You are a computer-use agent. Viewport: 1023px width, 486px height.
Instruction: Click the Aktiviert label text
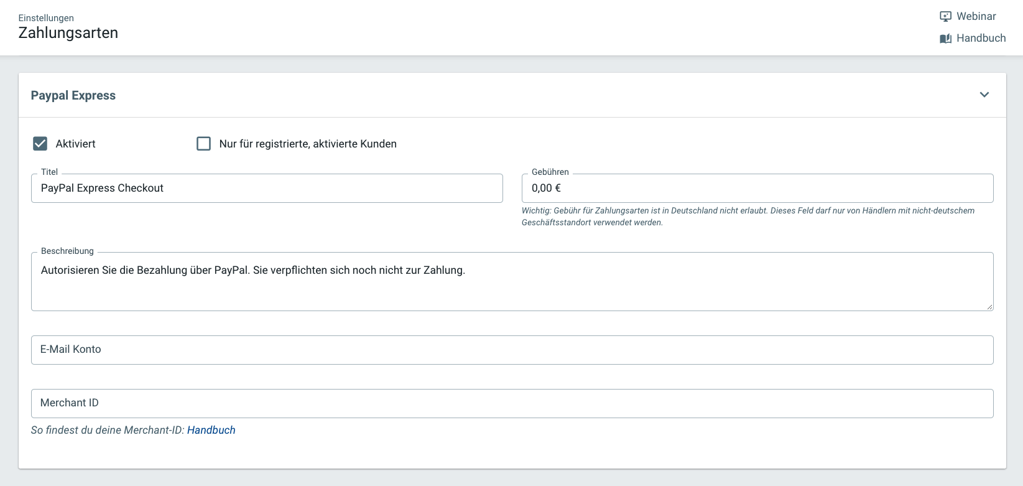pyautogui.click(x=75, y=144)
